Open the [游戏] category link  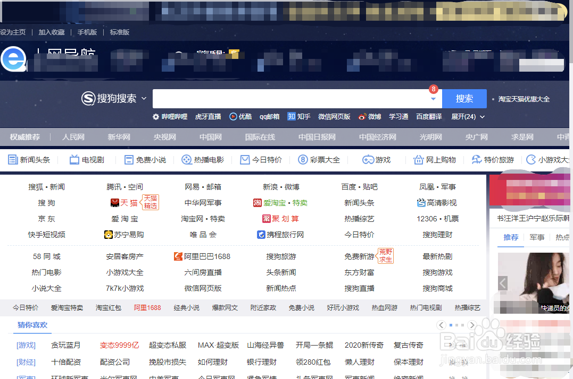pos(26,345)
